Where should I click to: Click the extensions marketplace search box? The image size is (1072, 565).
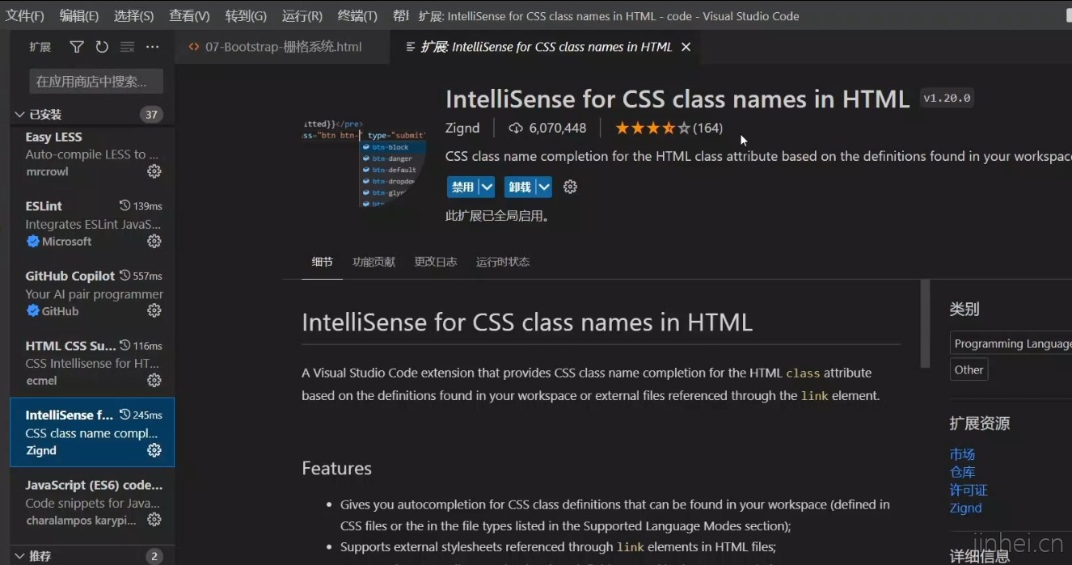(x=96, y=81)
